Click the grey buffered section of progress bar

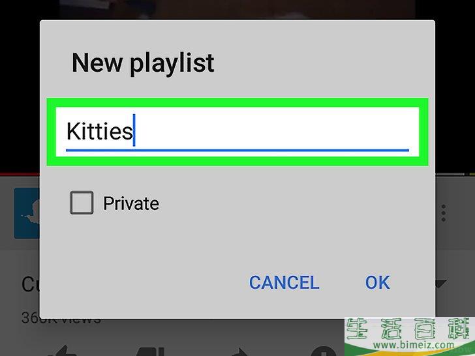point(450,174)
